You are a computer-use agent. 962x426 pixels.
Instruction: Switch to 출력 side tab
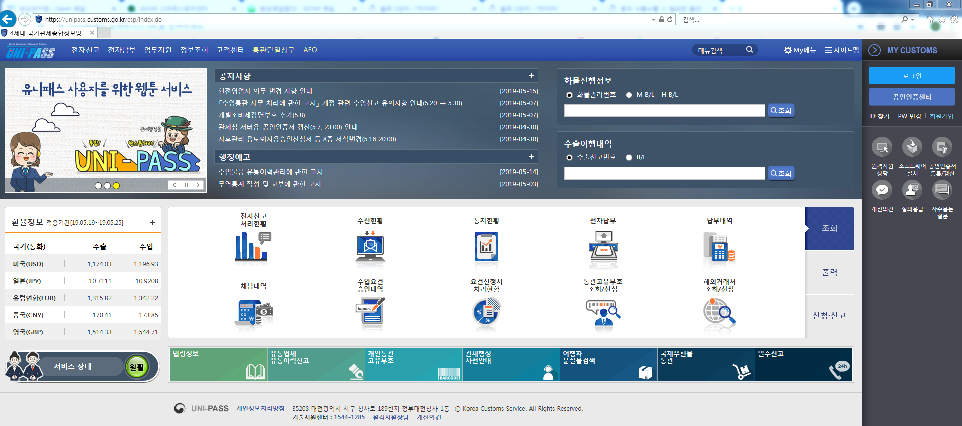click(829, 272)
